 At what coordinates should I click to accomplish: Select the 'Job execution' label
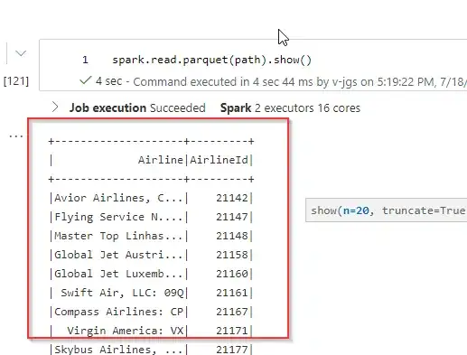[x=107, y=107]
